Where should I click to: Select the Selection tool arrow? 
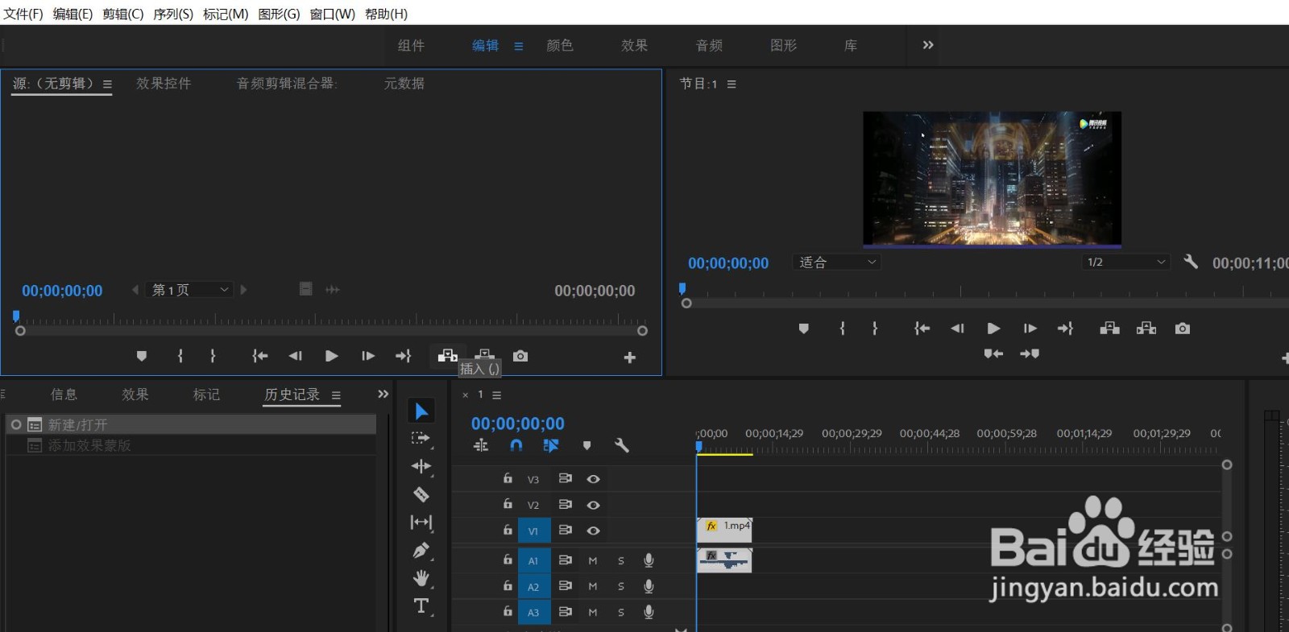coord(421,411)
